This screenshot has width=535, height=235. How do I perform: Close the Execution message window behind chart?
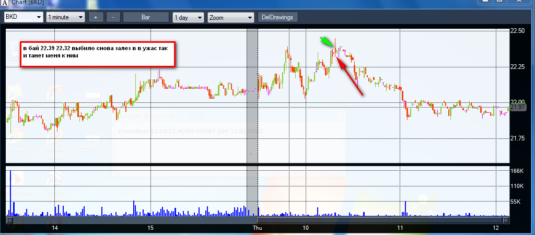[x=339, y=116]
